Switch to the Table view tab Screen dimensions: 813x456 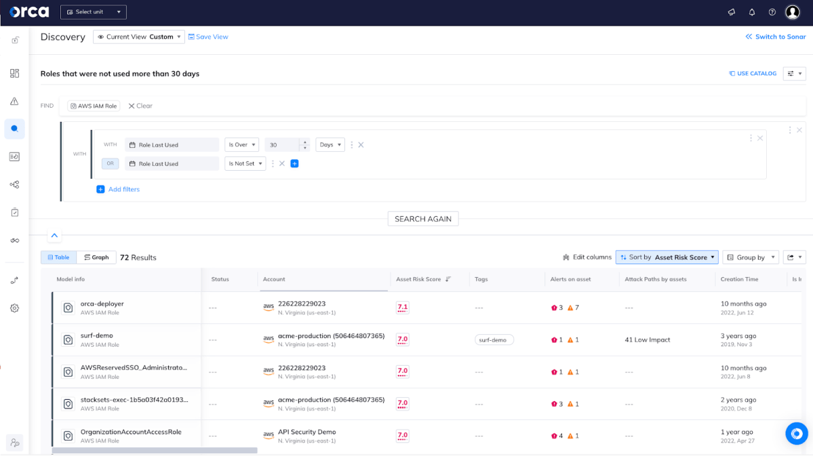point(58,257)
